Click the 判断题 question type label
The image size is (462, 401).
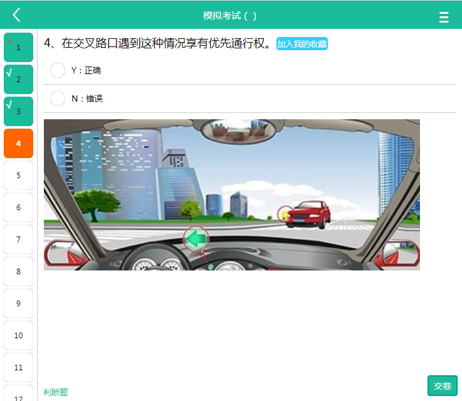[56, 392]
